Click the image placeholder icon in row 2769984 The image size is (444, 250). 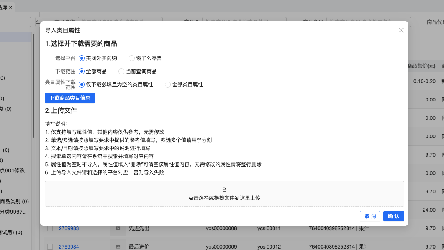pos(118,247)
